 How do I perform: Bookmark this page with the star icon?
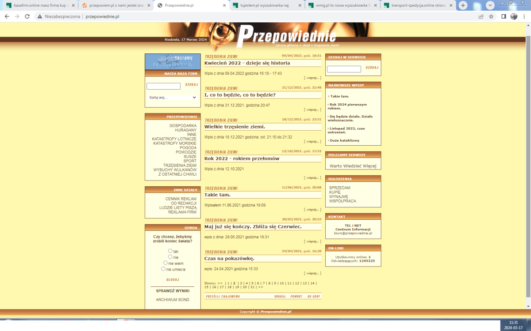click(x=491, y=16)
